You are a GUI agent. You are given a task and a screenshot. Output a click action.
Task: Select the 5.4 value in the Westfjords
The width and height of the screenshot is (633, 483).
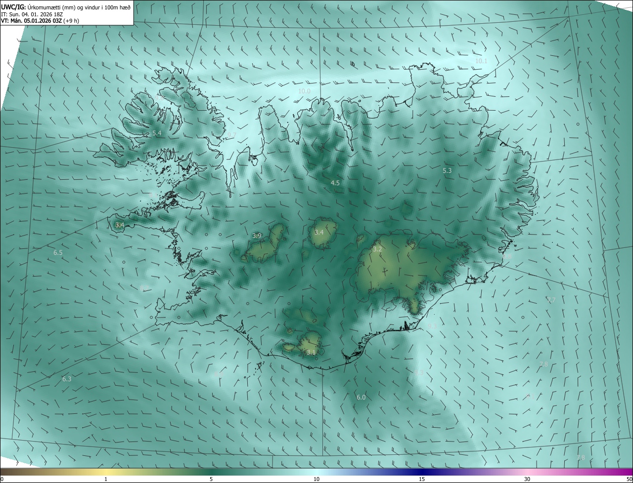click(x=157, y=133)
